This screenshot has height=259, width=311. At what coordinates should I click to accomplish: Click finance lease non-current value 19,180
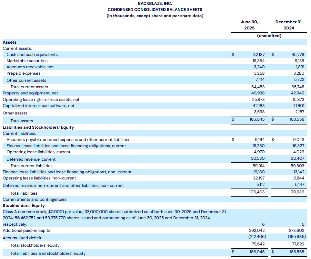[x=259, y=172]
